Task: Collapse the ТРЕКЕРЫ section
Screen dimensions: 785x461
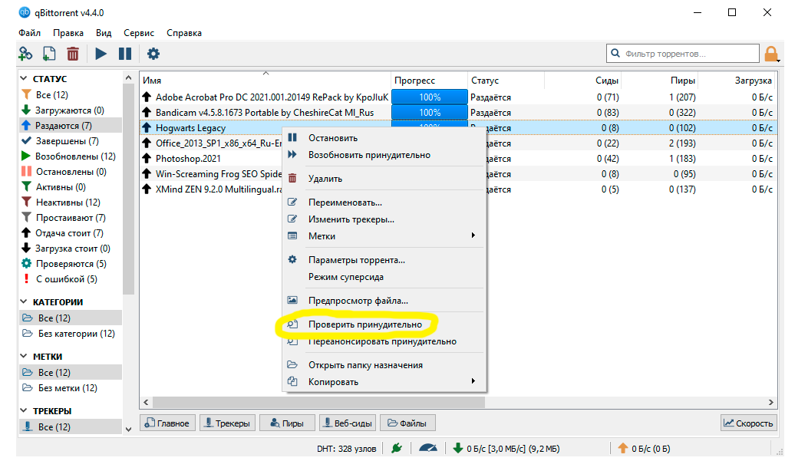Action: tap(24, 410)
